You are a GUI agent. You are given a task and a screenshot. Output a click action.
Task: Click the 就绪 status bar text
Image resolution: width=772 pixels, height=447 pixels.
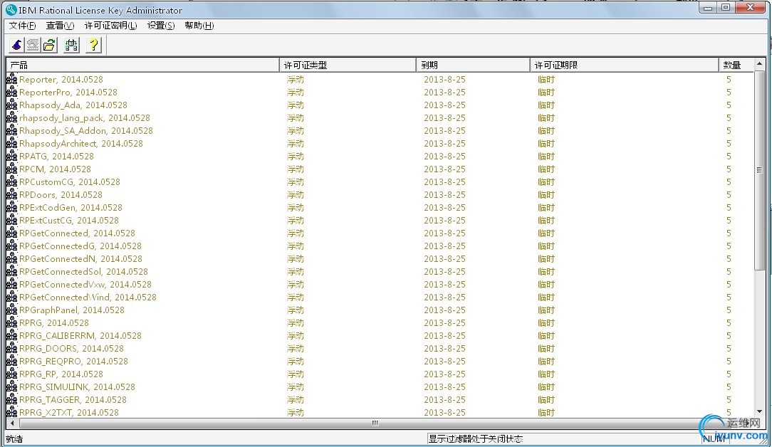[14, 438]
